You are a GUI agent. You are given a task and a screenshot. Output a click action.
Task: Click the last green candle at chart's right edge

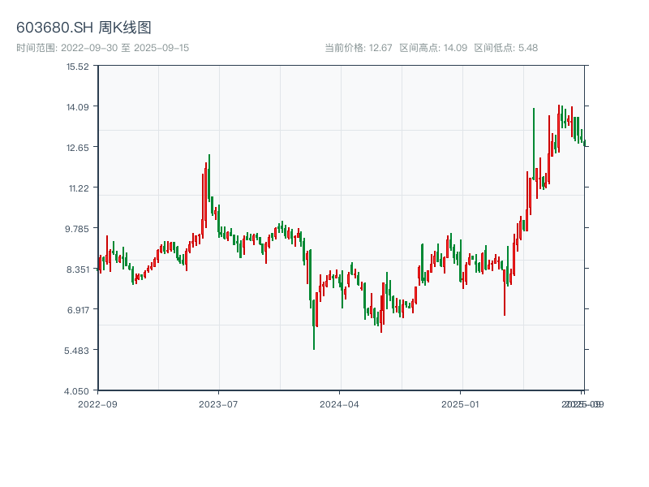tap(584, 143)
